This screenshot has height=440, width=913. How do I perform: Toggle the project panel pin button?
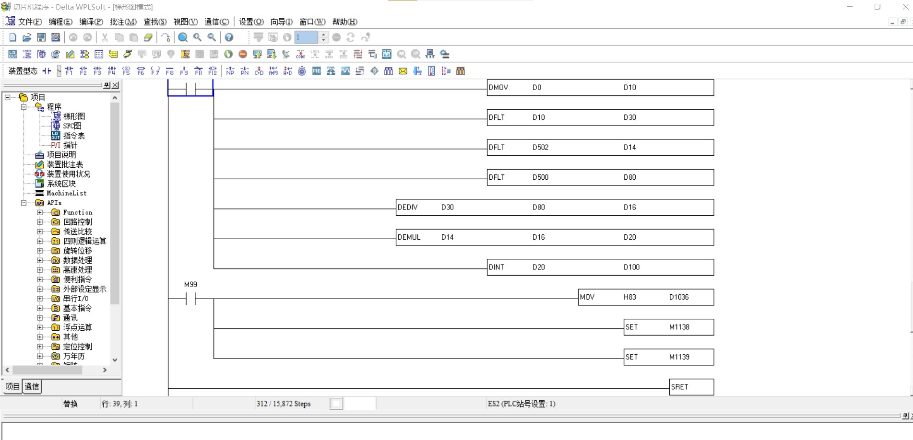pyautogui.click(x=107, y=85)
